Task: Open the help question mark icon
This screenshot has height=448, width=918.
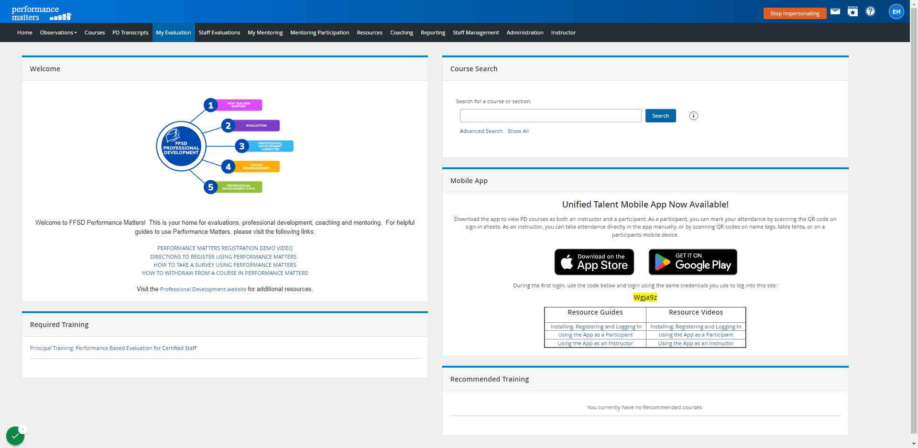Action: click(870, 11)
